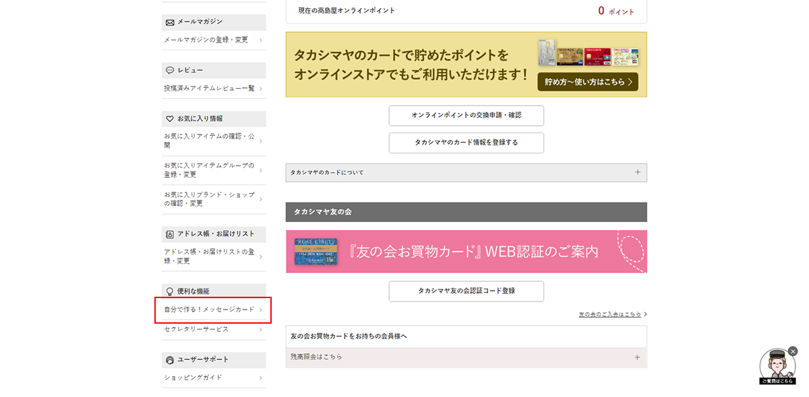Expand the 残高照会はこちら row
The image size is (809, 397).
(x=467, y=357)
